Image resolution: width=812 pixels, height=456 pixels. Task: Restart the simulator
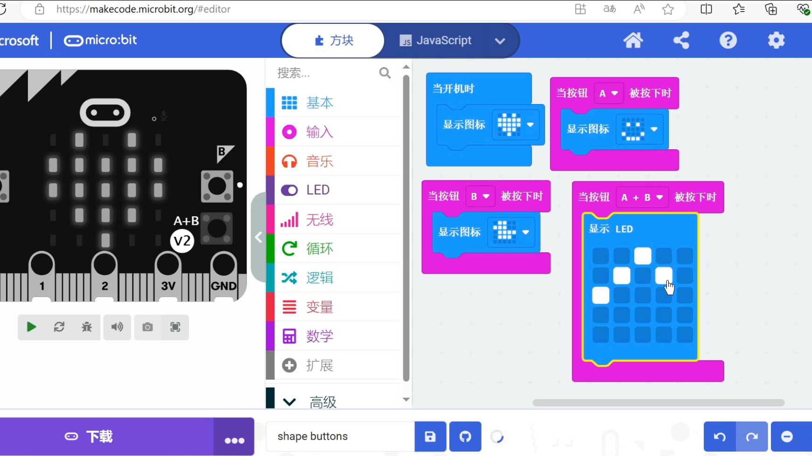click(x=59, y=327)
